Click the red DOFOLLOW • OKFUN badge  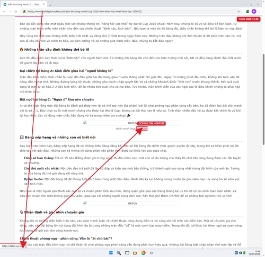(x=152, y=123)
